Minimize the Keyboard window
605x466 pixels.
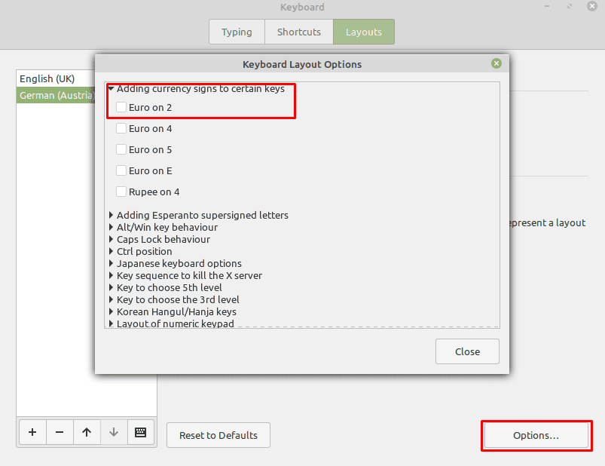[x=547, y=6]
